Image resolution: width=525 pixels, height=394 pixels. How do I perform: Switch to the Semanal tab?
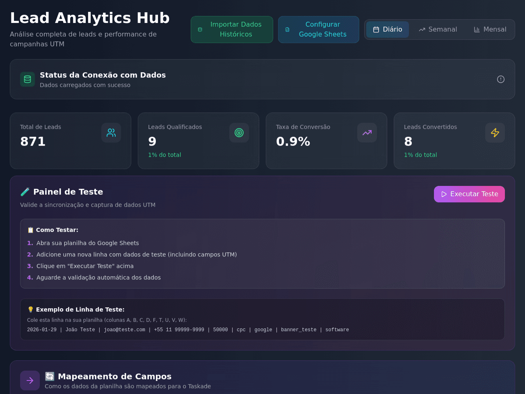click(x=438, y=30)
